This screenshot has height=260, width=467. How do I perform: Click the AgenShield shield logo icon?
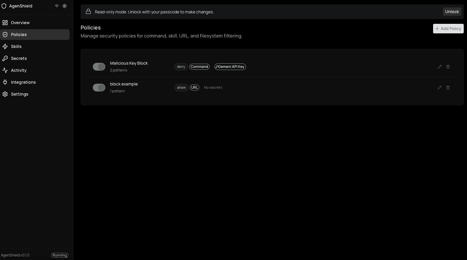coord(4,6)
